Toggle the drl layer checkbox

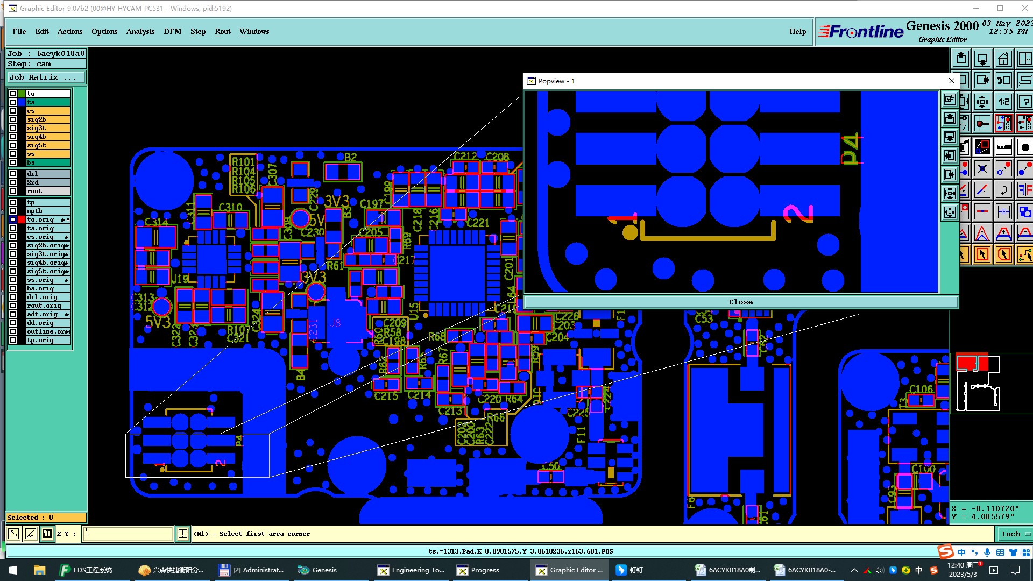pyautogui.click(x=13, y=174)
